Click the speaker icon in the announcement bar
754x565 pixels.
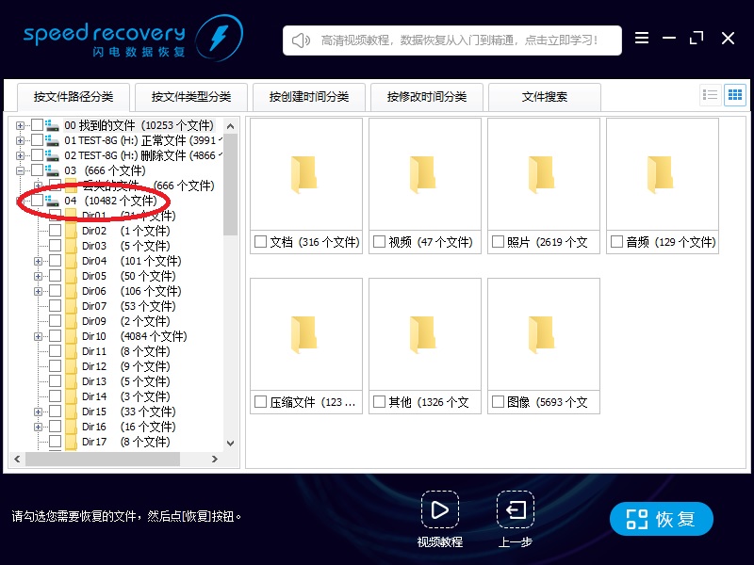[299, 40]
